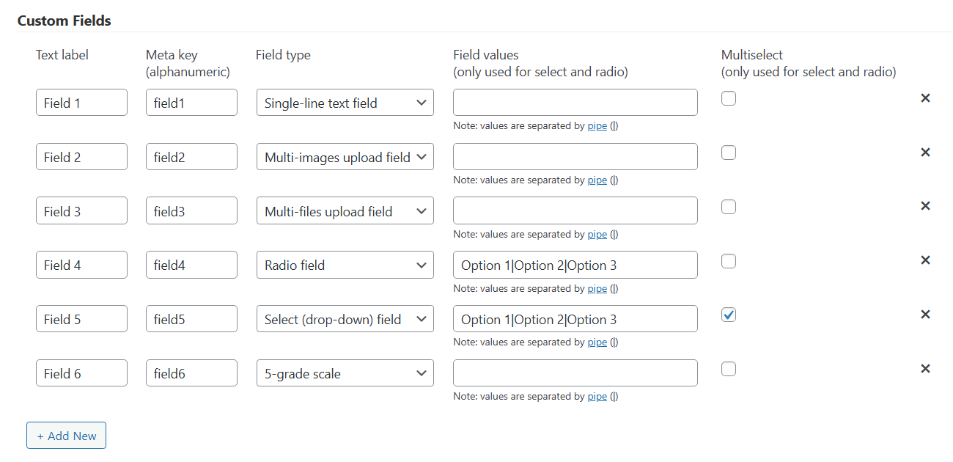Disable Multiselect on Field 5

[728, 315]
